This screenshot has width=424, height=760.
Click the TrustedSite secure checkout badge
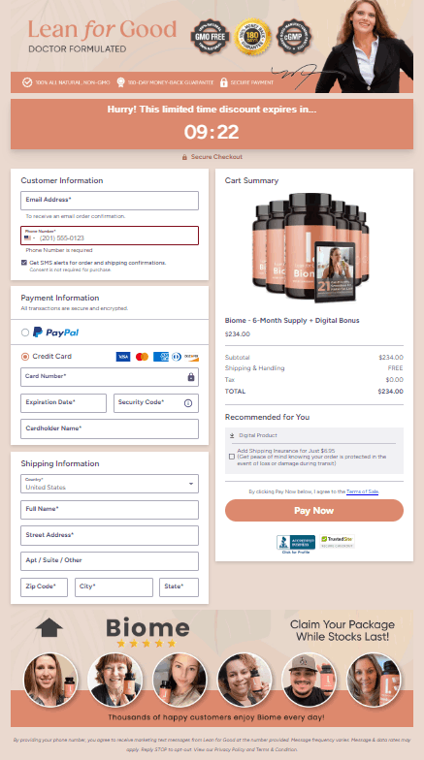337,542
